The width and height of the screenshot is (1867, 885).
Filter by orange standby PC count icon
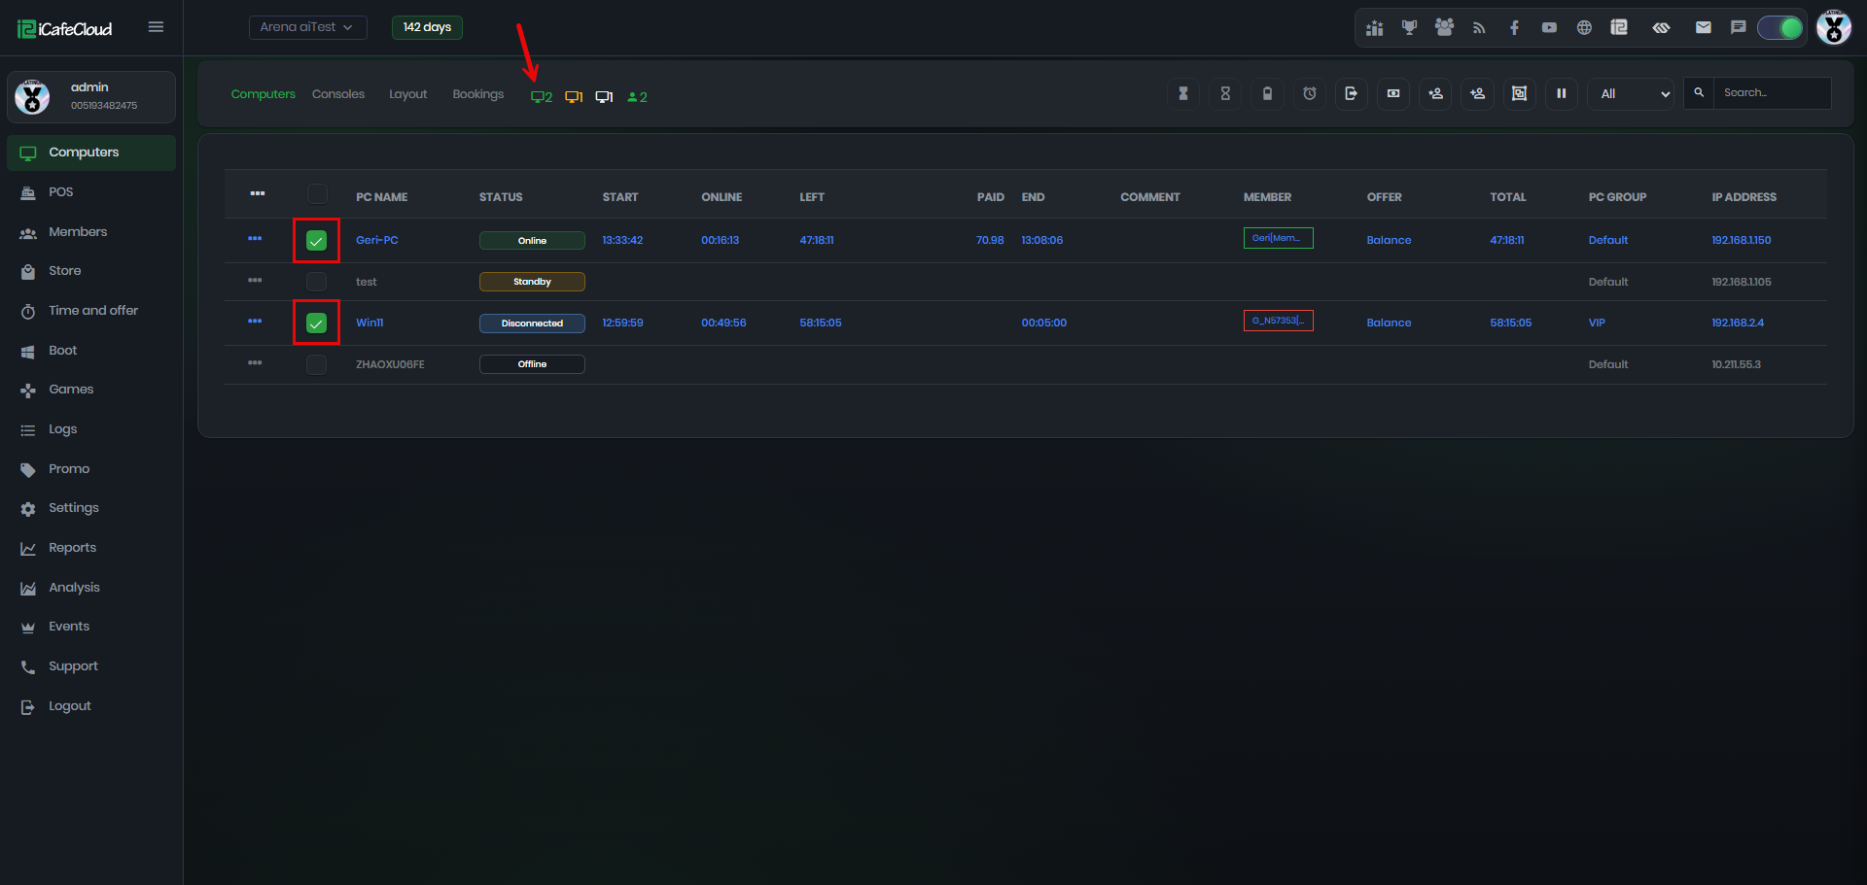574,97
